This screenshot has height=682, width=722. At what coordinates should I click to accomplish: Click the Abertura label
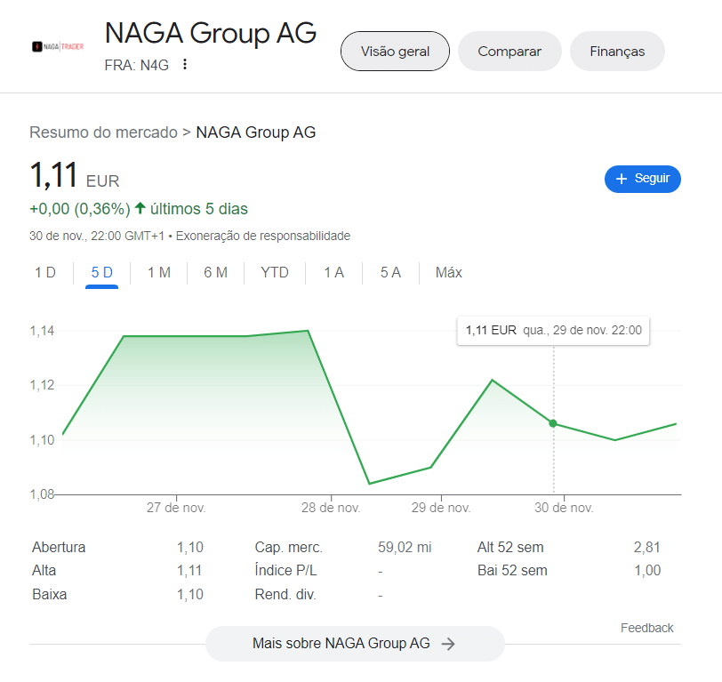coord(59,547)
